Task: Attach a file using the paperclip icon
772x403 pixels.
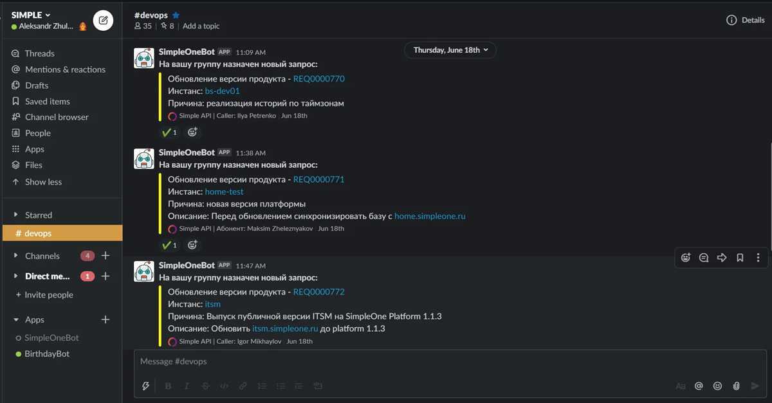Action: pyautogui.click(x=736, y=386)
